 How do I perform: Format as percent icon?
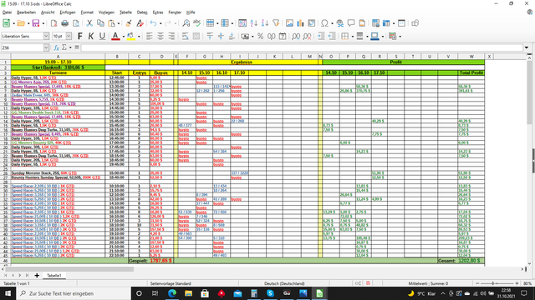coord(260,36)
